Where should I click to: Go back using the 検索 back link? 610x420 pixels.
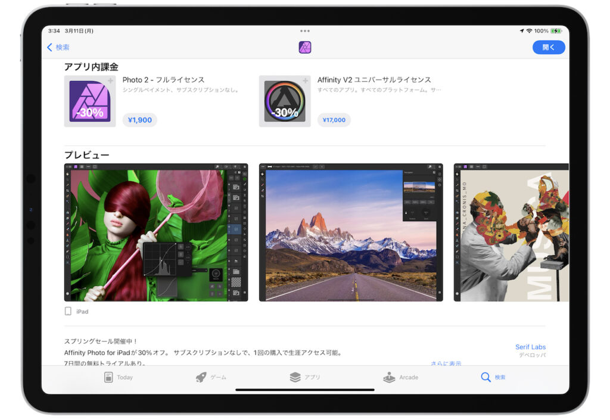tap(58, 47)
